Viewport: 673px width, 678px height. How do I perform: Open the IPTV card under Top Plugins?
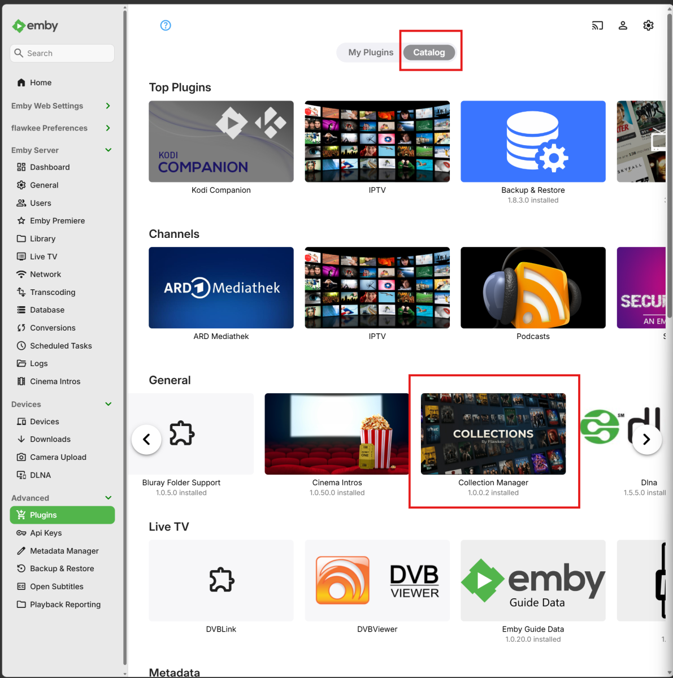tap(377, 142)
